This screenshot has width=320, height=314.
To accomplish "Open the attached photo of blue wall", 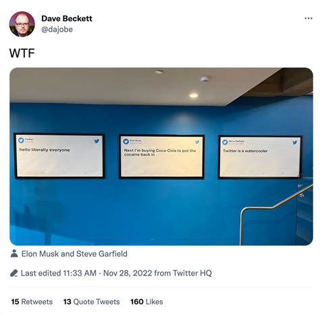I will (x=161, y=156).
